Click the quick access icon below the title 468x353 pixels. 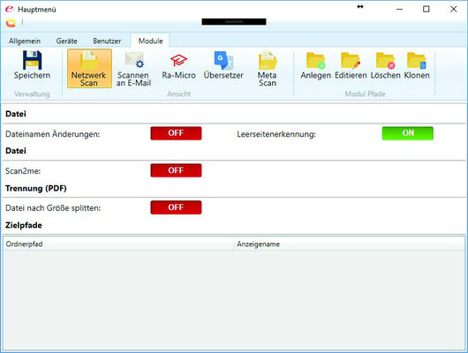click(x=11, y=23)
